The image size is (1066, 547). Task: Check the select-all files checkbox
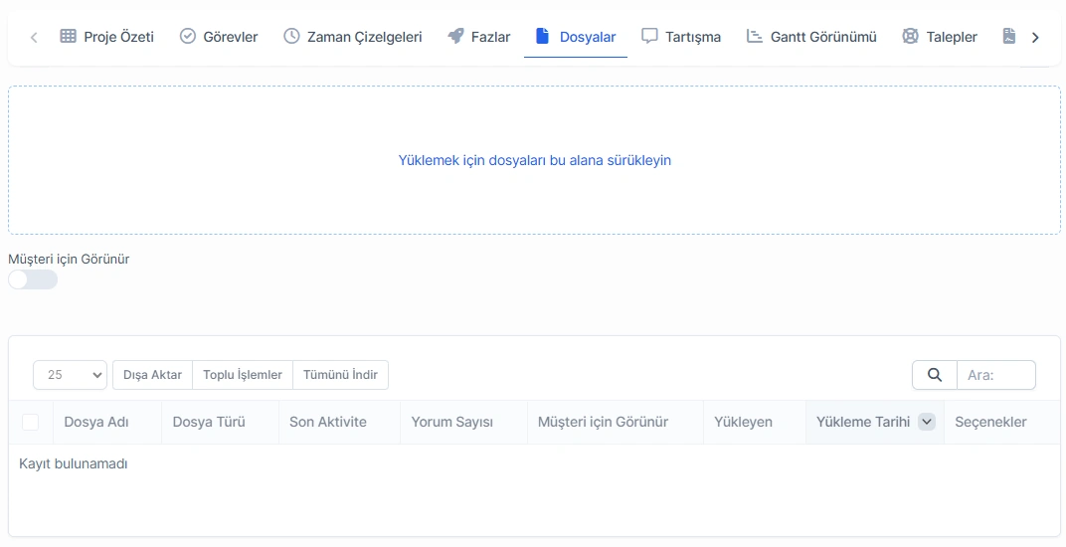[x=31, y=422]
